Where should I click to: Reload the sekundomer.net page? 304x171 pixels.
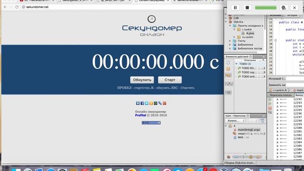click(x=17, y=7)
